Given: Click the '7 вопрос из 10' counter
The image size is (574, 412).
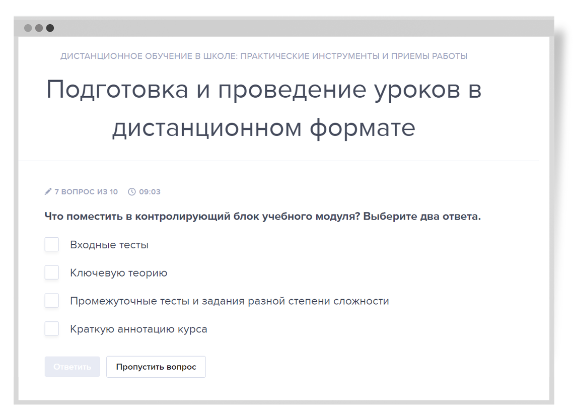Looking at the screenshot, I should coord(86,192).
